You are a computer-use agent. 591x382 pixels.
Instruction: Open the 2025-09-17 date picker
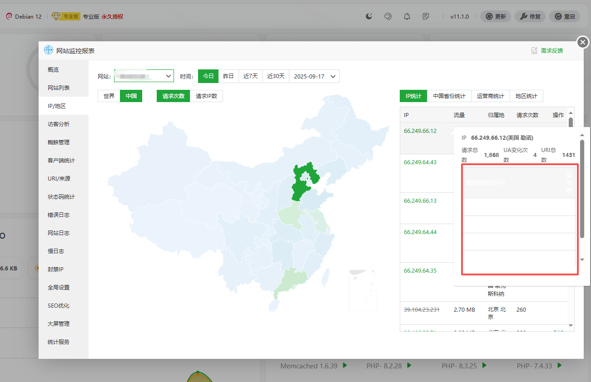pyautogui.click(x=314, y=76)
